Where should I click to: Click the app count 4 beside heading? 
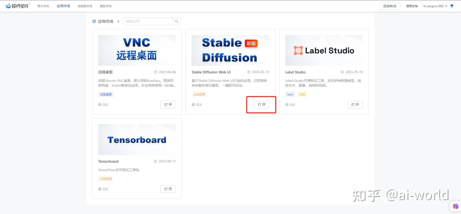coord(118,21)
